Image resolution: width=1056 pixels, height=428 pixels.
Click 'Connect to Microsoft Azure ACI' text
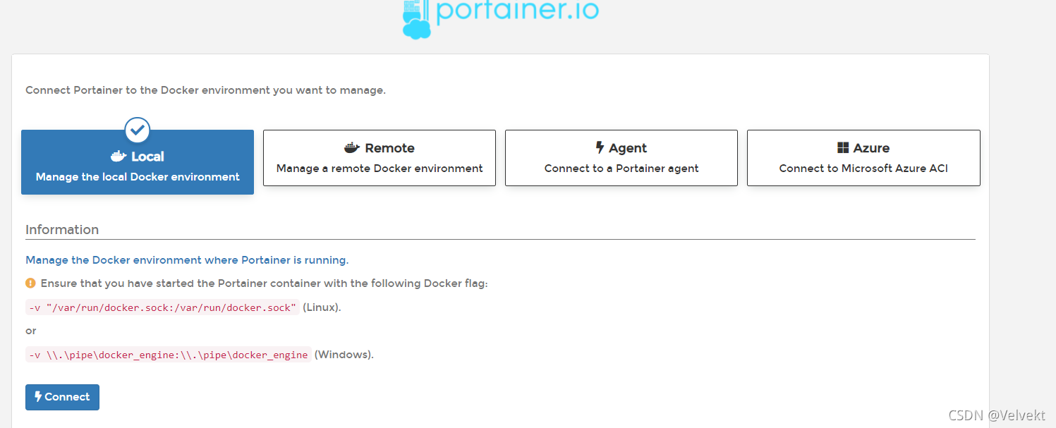tap(863, 169)
